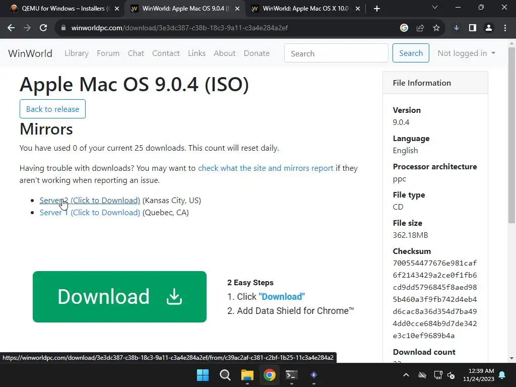Open a new browser tab
Image resolution: width=516 pixels, height=387 pixels.
coord(377,9)
